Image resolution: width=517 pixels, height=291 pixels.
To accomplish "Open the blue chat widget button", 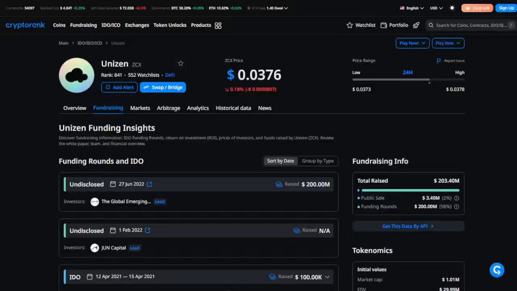I will click(x=497, y=270).
